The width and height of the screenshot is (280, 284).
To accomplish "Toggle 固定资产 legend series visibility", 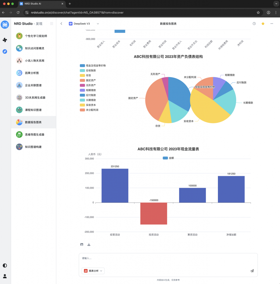I will click(89, 80).
